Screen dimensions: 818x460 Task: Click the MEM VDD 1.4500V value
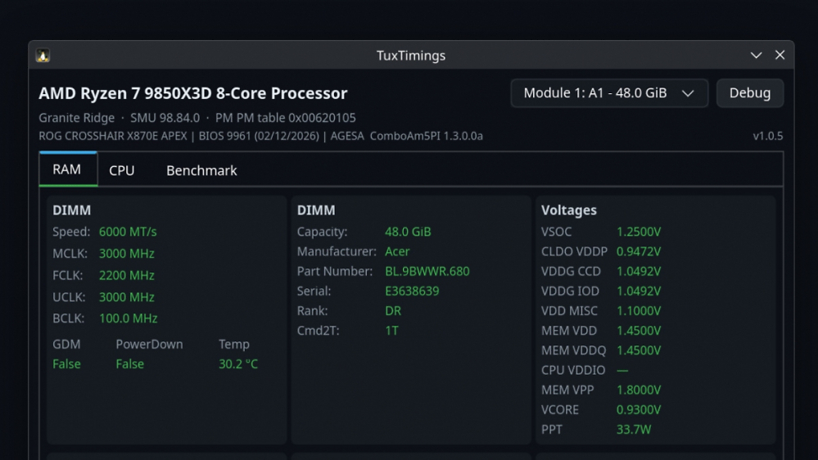tap(639, 331)
